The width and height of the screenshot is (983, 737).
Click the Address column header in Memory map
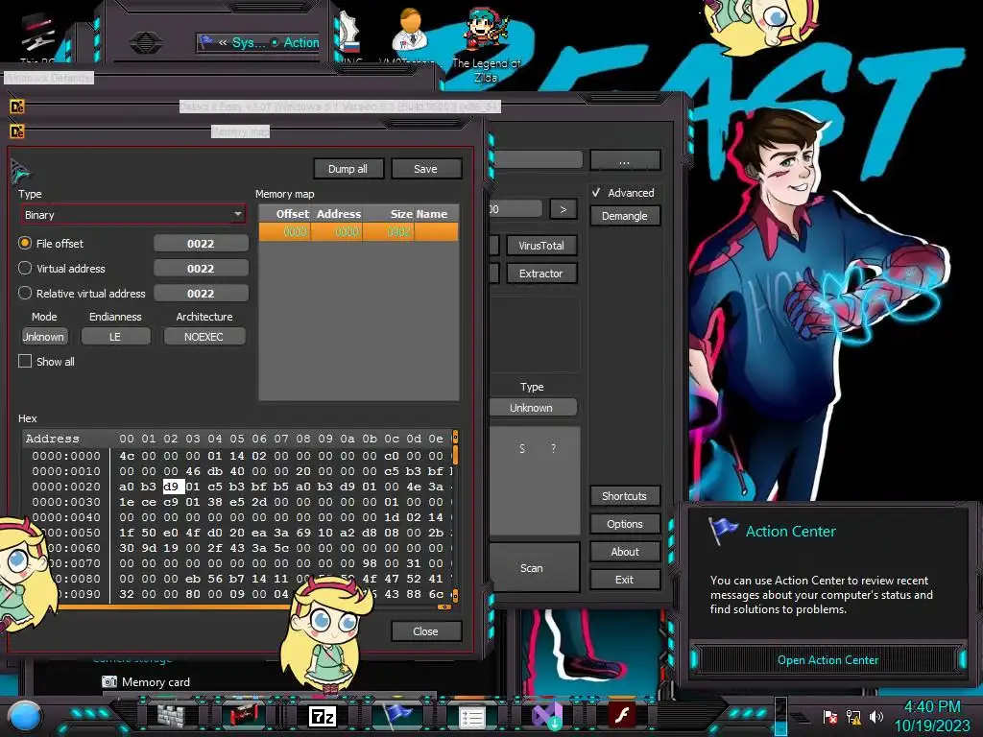click(x=337, y=214)
